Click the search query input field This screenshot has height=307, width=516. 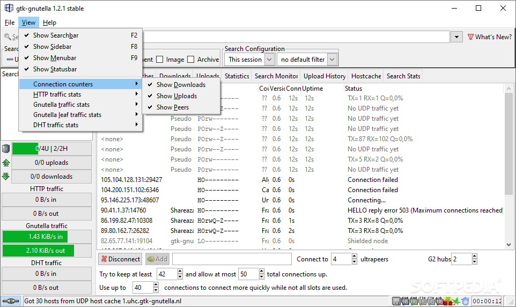(296, 37)
